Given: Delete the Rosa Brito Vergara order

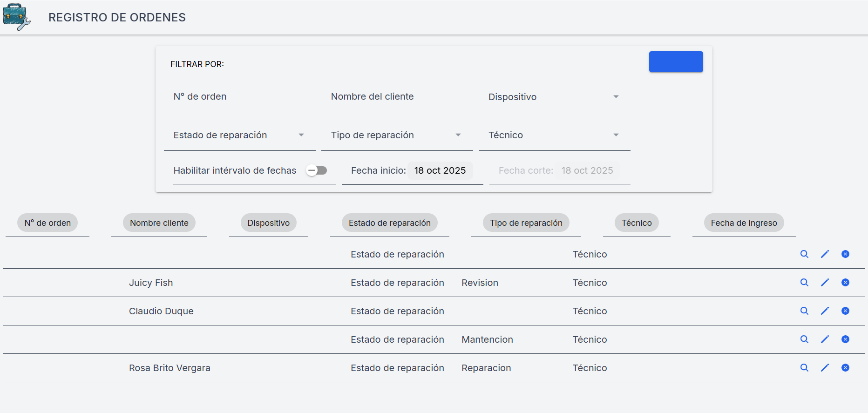Looking at the screenshot, I should pos(845,368).
